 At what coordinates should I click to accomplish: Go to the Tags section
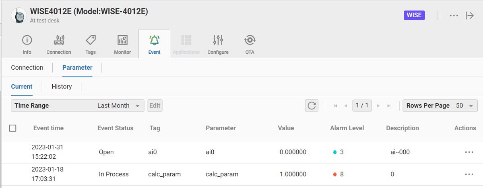tap(91, 40)
